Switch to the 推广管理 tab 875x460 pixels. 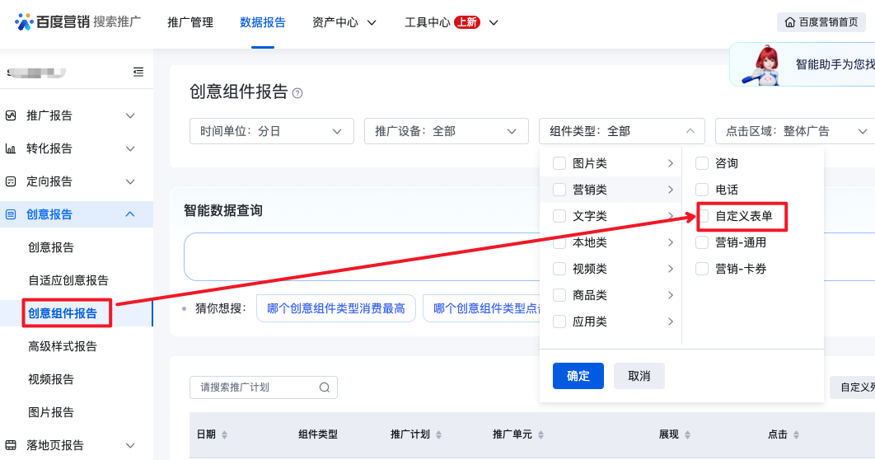click(x=190, y=22)
